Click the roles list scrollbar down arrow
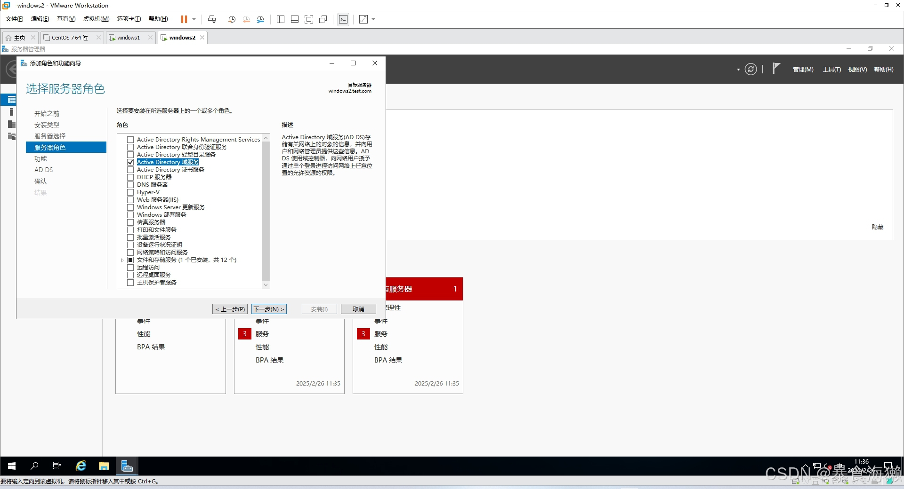This screenshot has width=904, height=489. 266,285
